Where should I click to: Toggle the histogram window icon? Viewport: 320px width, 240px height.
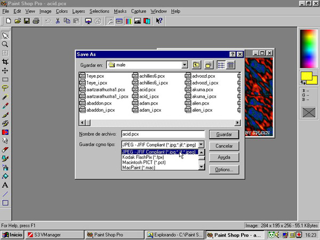coord(138,21)
